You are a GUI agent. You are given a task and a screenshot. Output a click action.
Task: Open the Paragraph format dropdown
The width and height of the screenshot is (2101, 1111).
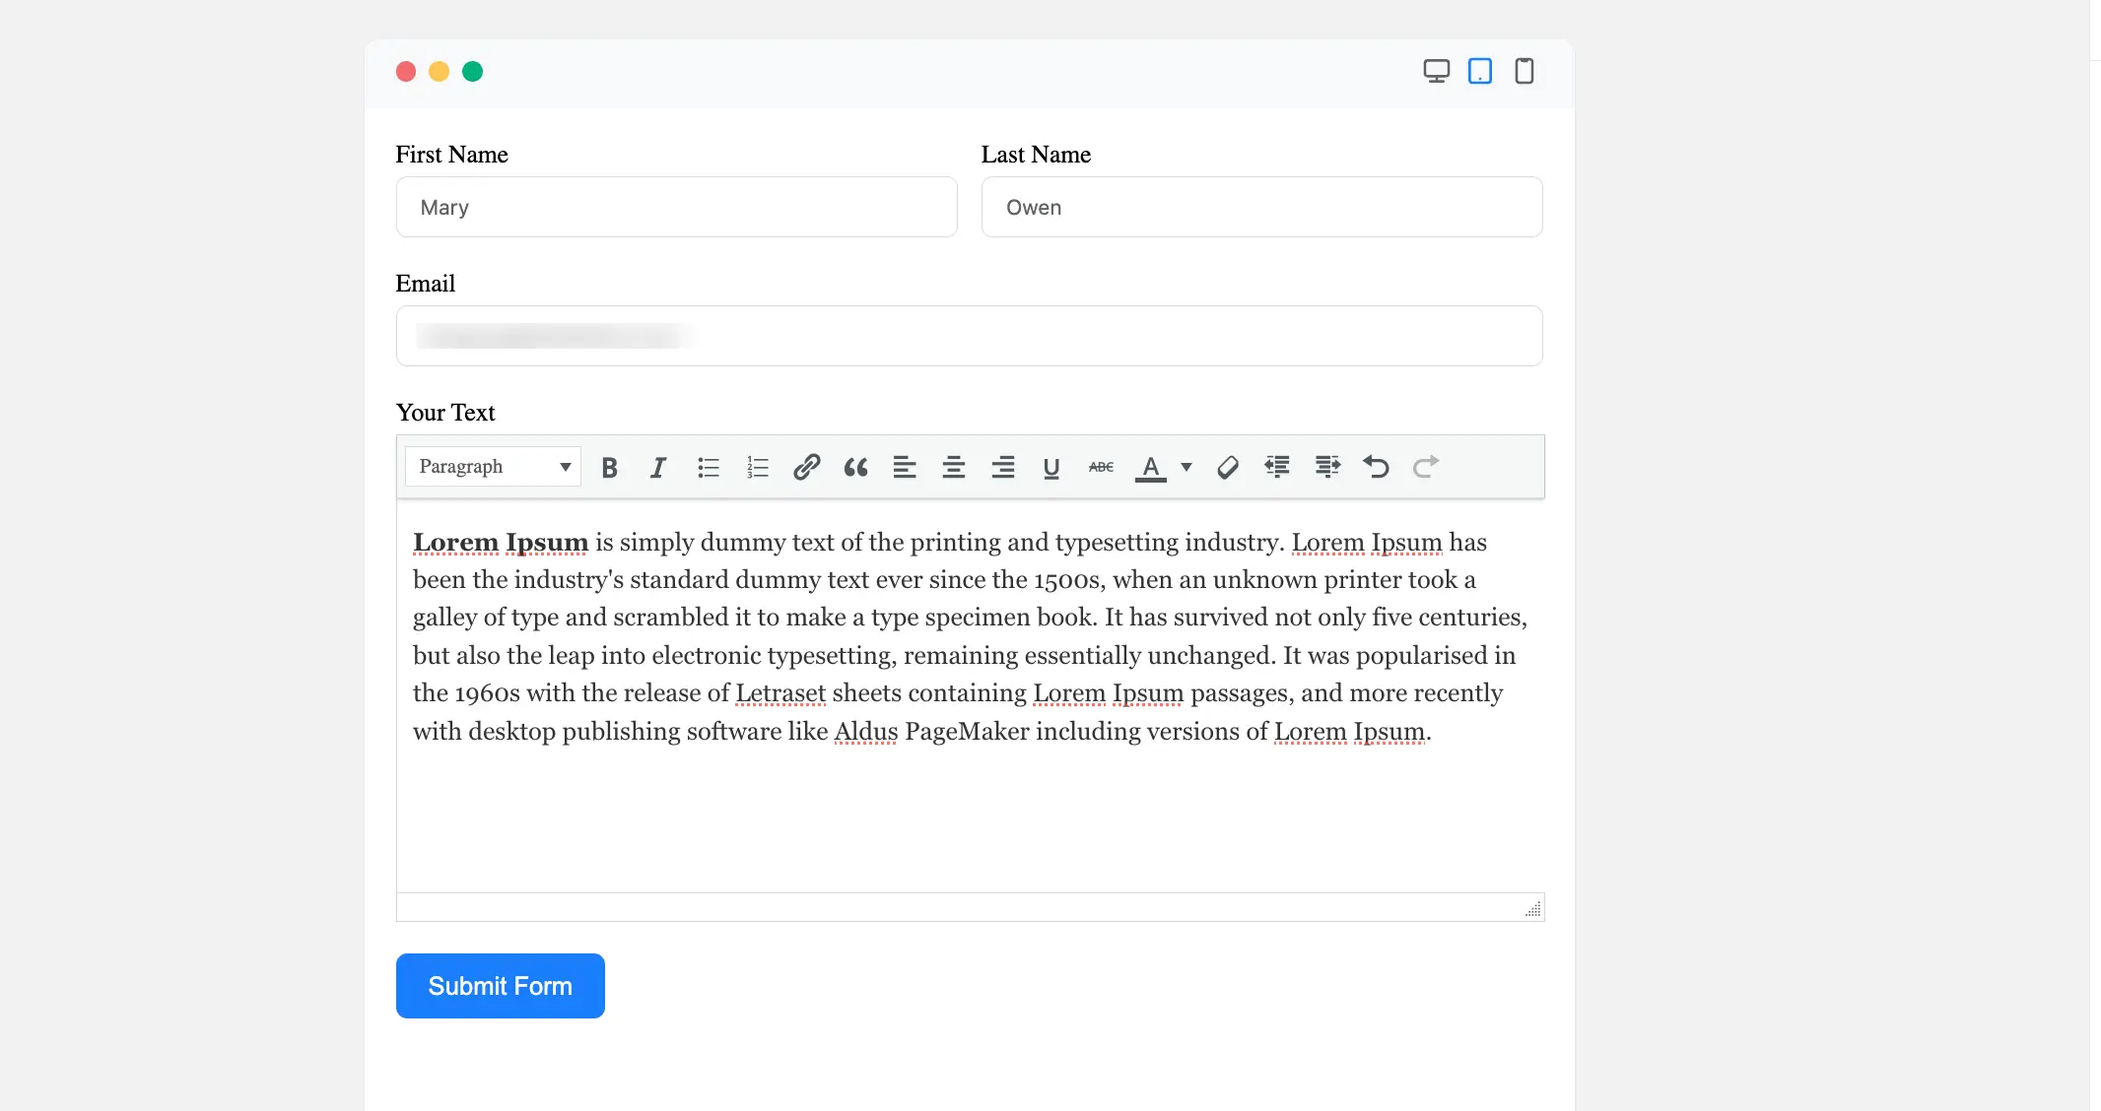point(493,467)
